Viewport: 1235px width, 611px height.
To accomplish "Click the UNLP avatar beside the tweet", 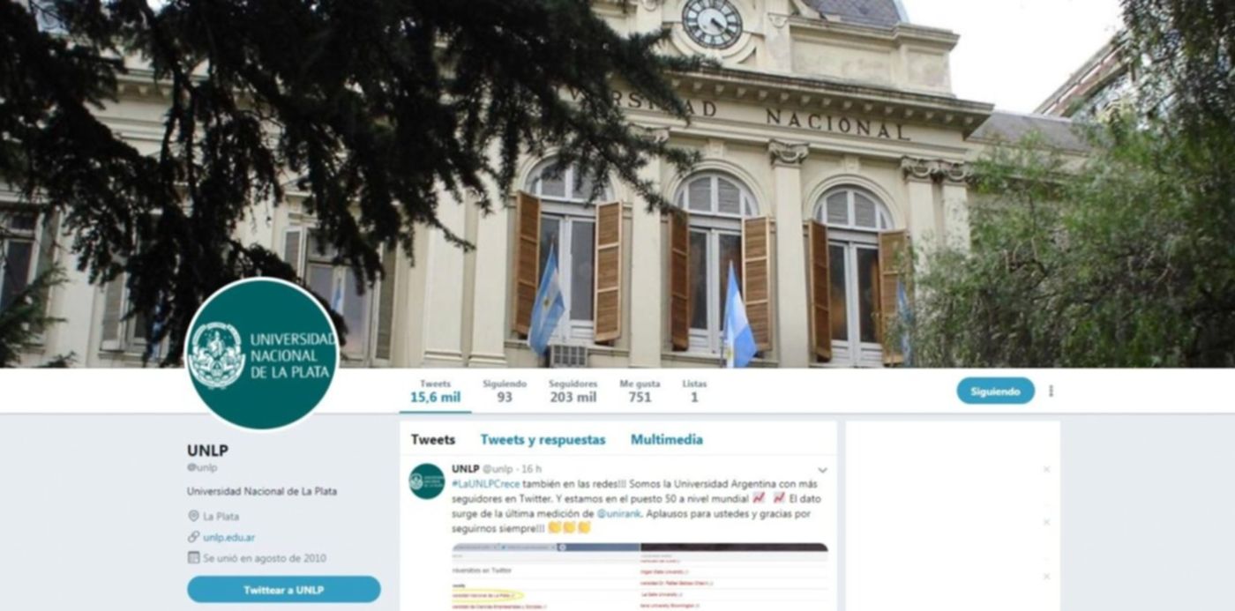I will (x=427, y=481).
